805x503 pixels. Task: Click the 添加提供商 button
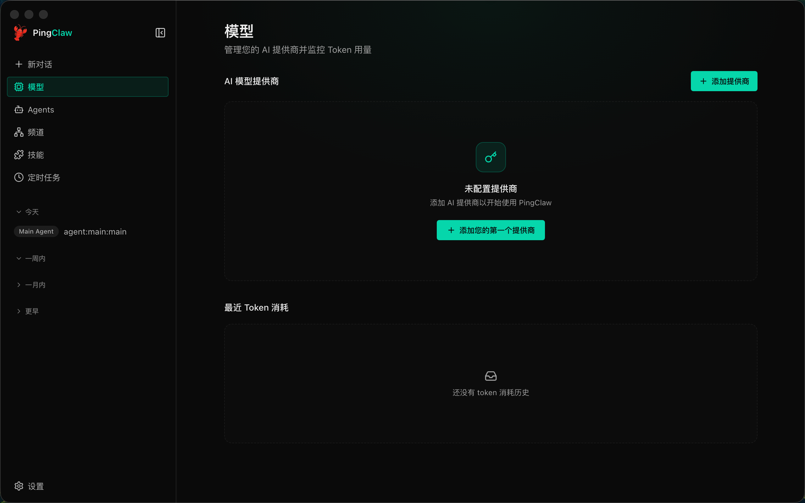[724, 81]
